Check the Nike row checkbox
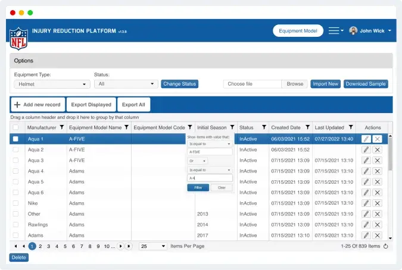 (x=15, y=203)
